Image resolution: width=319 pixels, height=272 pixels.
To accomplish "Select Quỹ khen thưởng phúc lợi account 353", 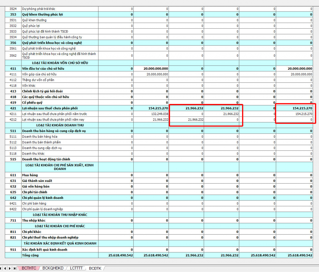I will (x=60, y=15).
